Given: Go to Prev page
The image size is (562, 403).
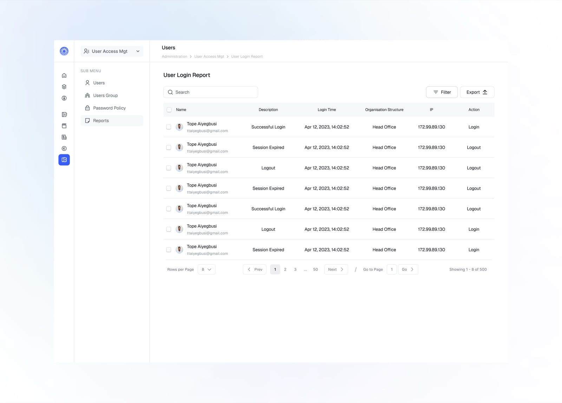Looking at the screenshot, I should coord(255,269).
